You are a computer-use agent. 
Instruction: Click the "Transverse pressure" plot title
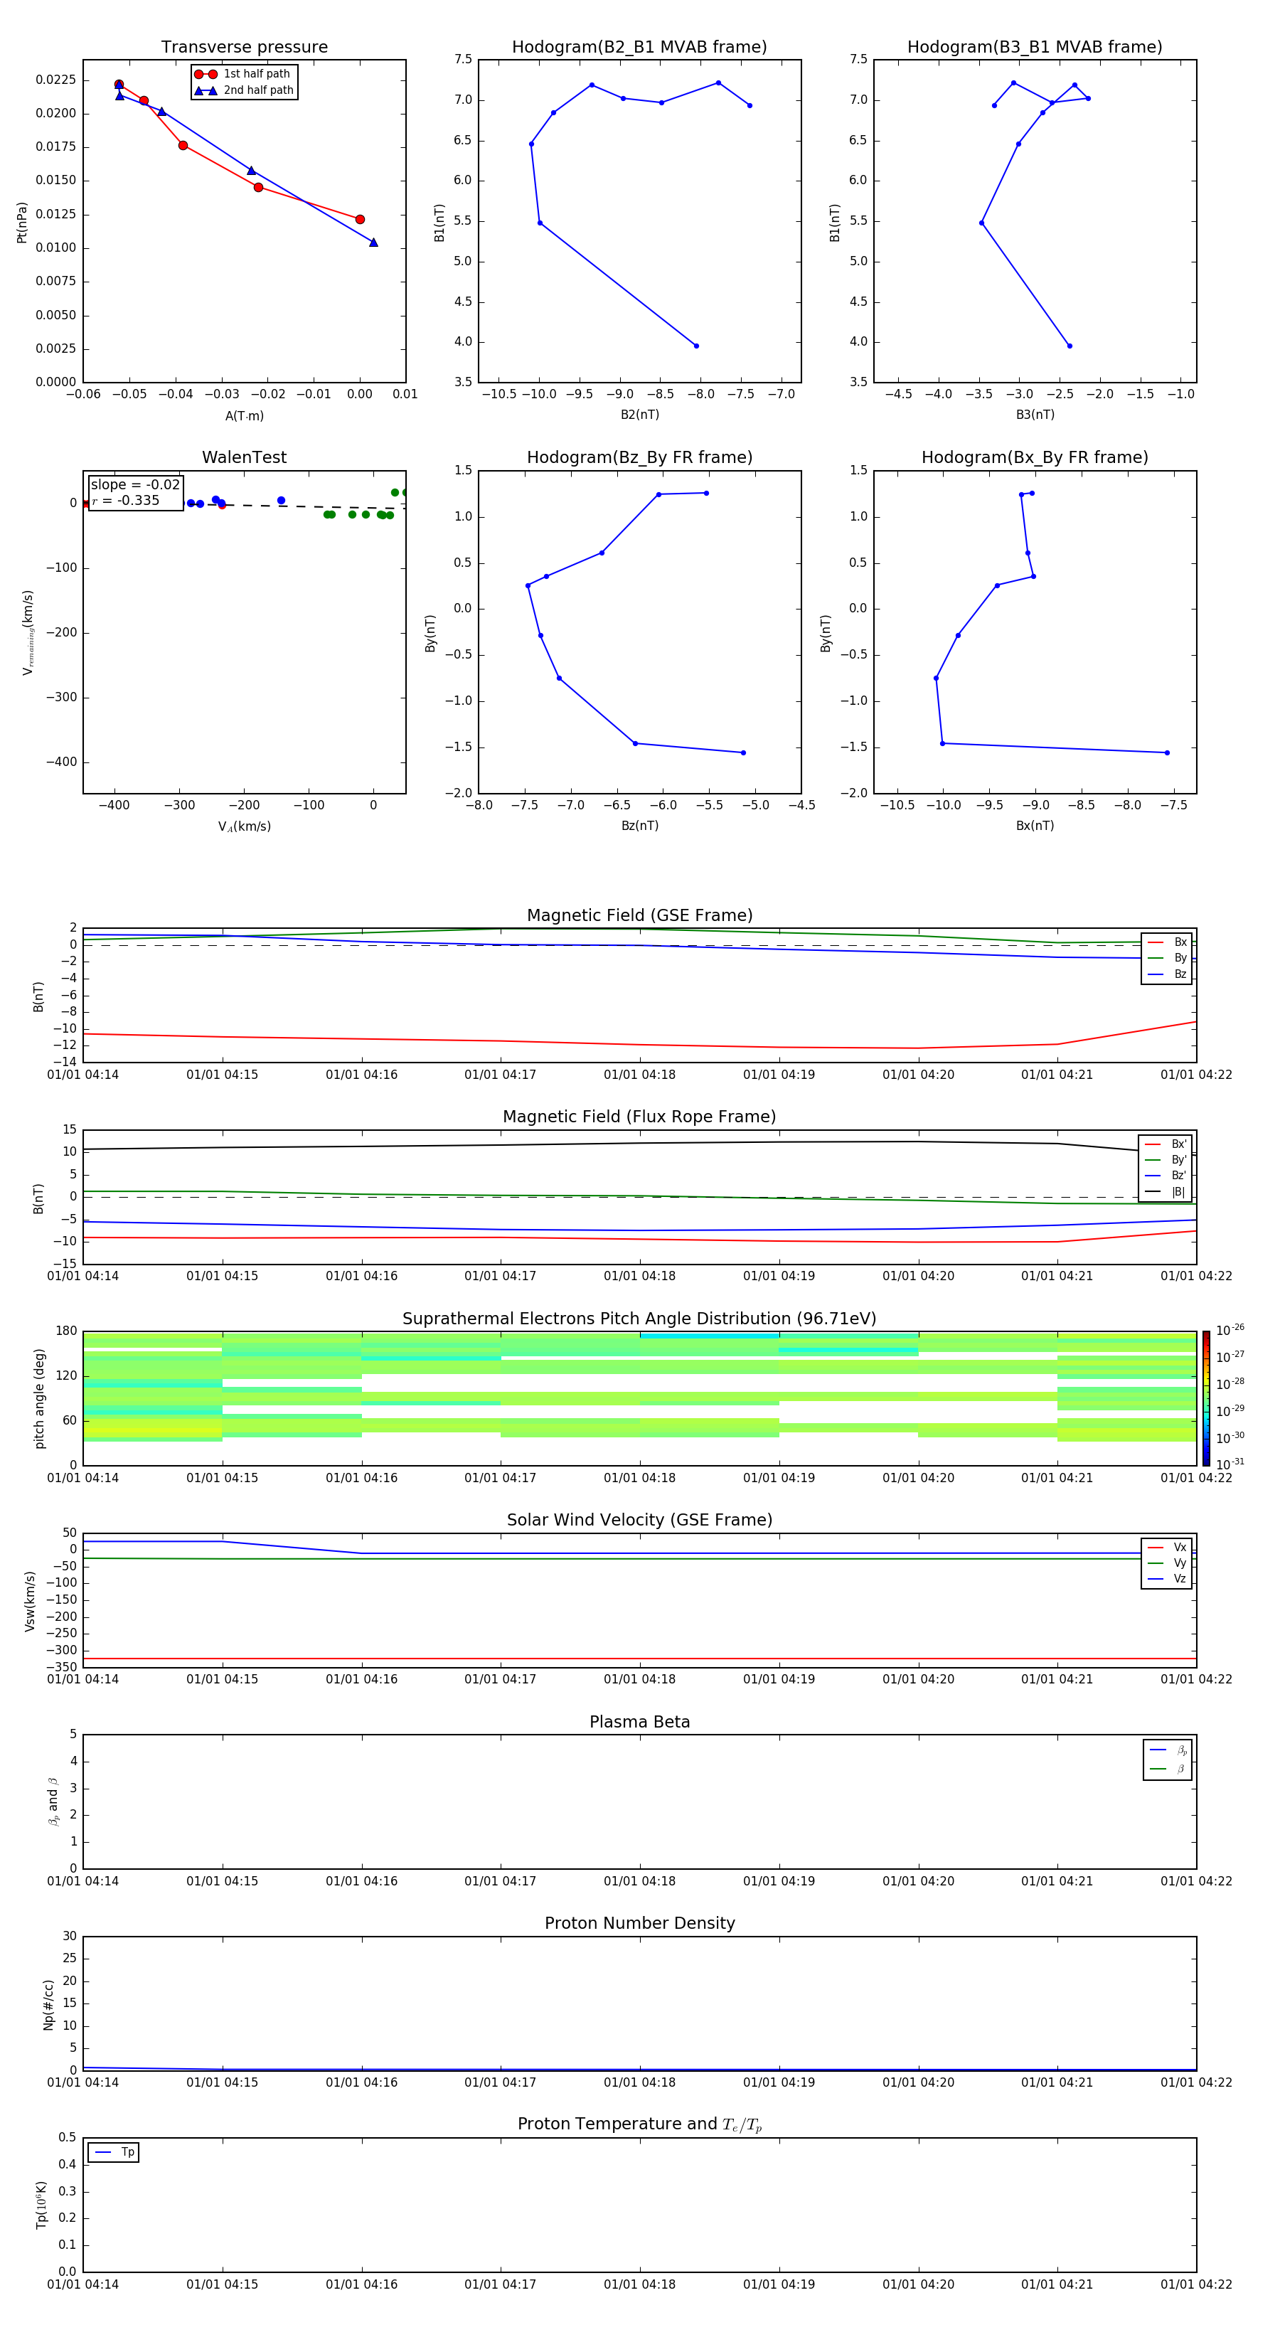tap(244, 46)
